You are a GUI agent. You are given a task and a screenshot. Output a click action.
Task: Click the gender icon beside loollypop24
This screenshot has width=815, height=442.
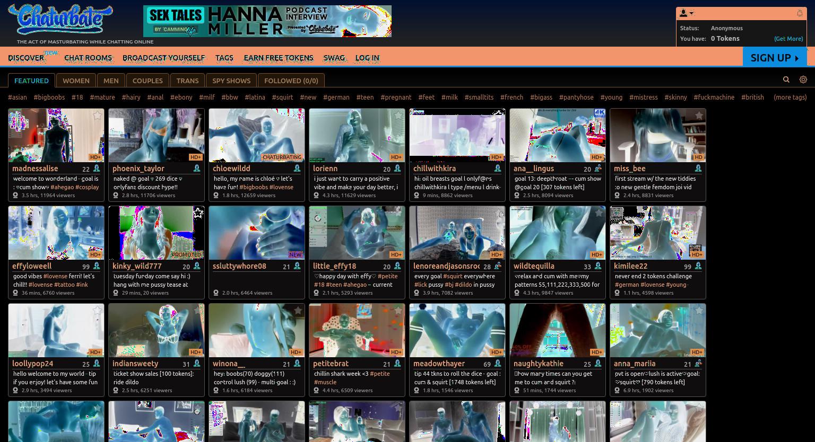pos(97,364)
